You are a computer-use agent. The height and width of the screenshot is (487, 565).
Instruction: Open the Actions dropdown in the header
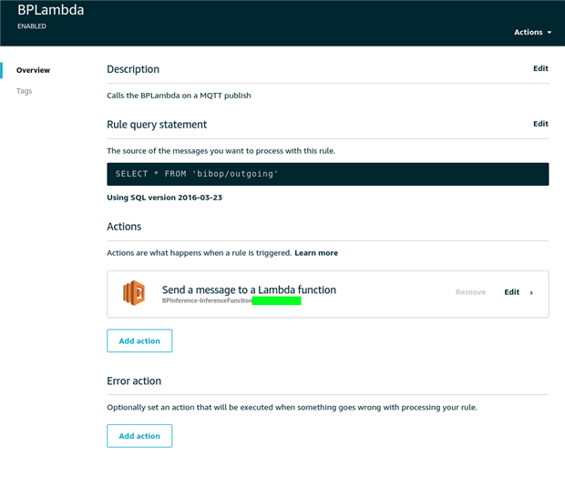point(532,32)
